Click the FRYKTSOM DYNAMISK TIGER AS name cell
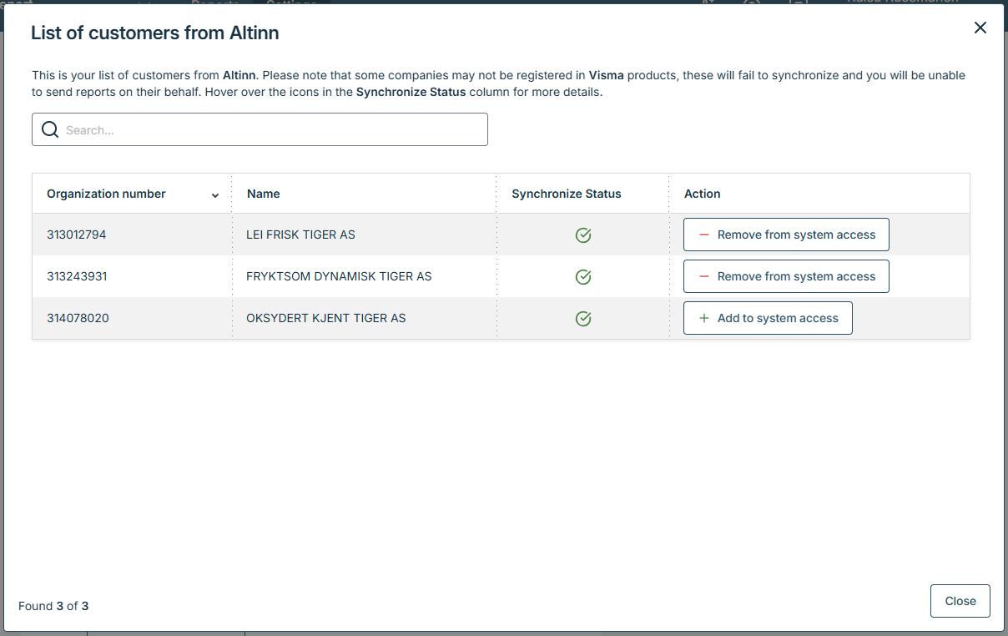 click(x=339, y=277)
